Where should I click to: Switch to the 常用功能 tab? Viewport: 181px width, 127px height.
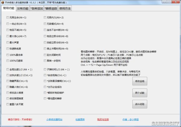click(x=9, y=8)
